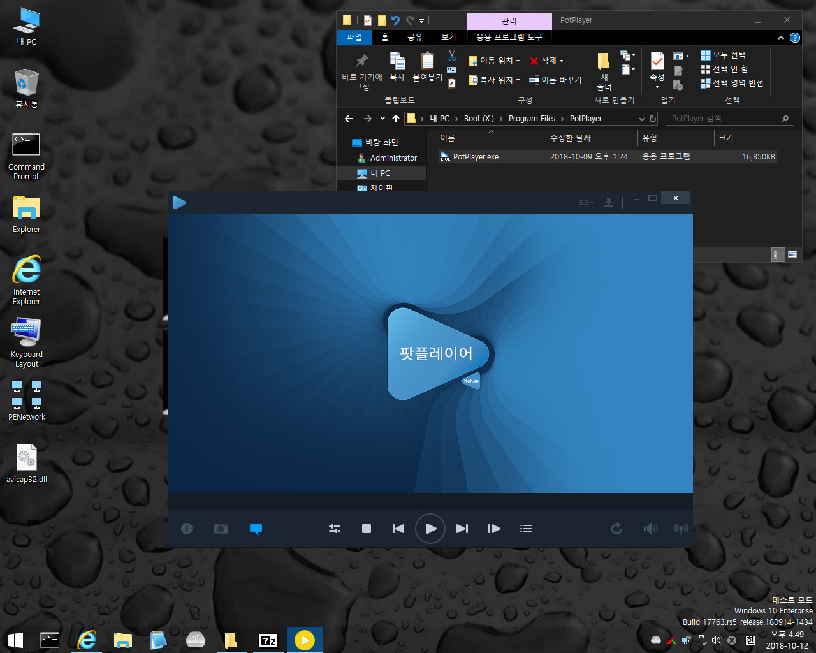Skip to next track in PotPlayer
The width and height of the screenshot is (816, 653).
click(x=462, y=529)
